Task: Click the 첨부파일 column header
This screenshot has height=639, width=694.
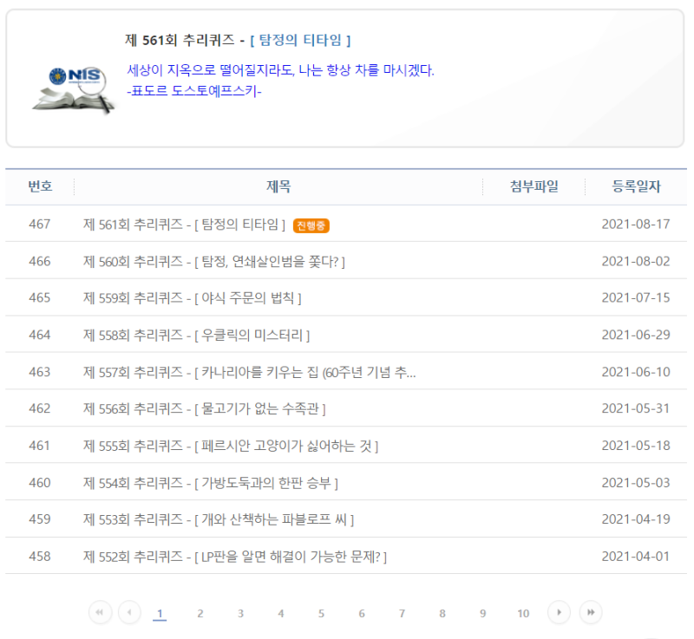Action: pyautogui.click(x=534, y=186)
